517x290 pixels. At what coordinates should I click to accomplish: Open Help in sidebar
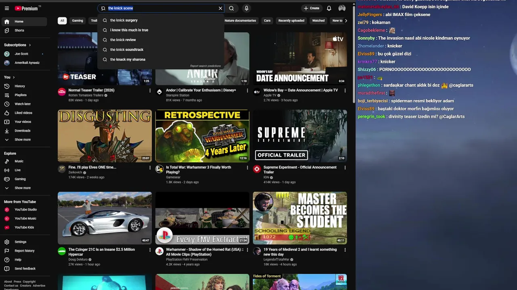25,260
